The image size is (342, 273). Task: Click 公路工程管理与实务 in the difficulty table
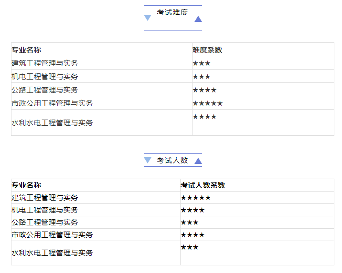coord(45,90)
